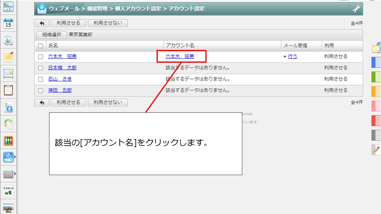
Task: Open the 神田 五郎 name link
Action: (x=60, y=90)
